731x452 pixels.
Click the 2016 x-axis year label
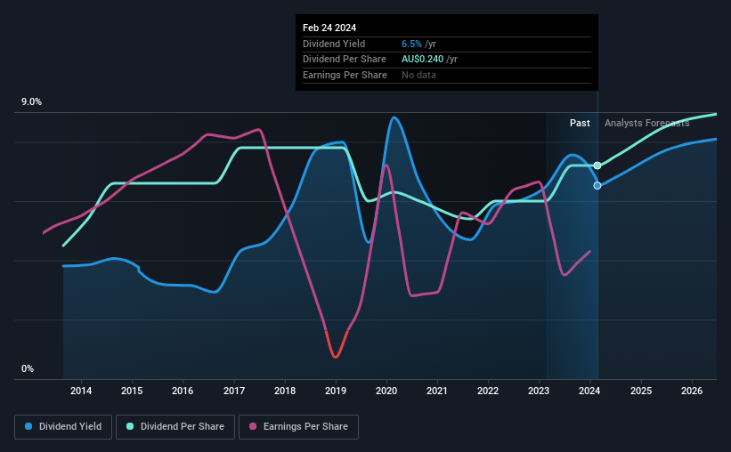(x=183, y=391)
